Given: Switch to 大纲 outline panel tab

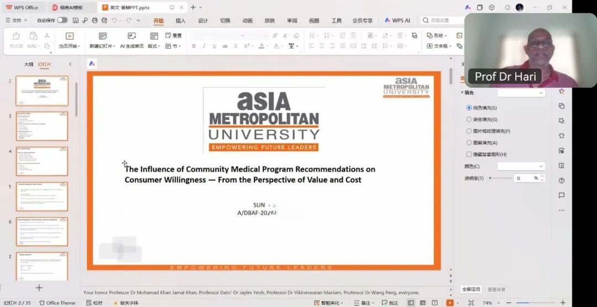Looking at the screenshot, I should point(29,64).
